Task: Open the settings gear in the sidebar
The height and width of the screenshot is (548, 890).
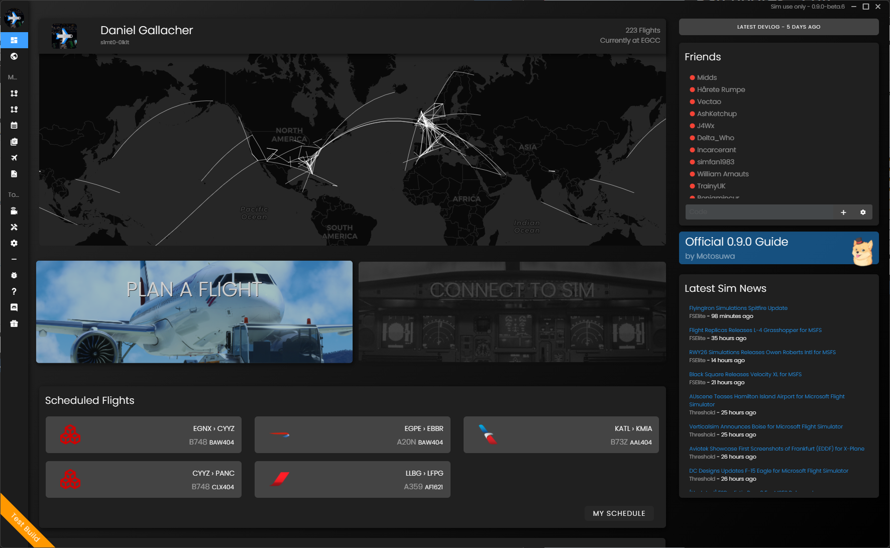Action: [14, 243]
